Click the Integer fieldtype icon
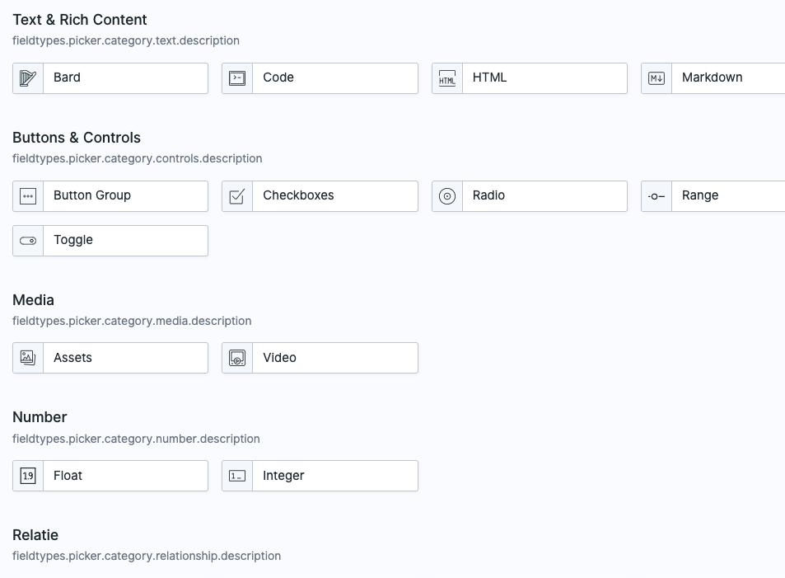 click(x=237, y=476)
